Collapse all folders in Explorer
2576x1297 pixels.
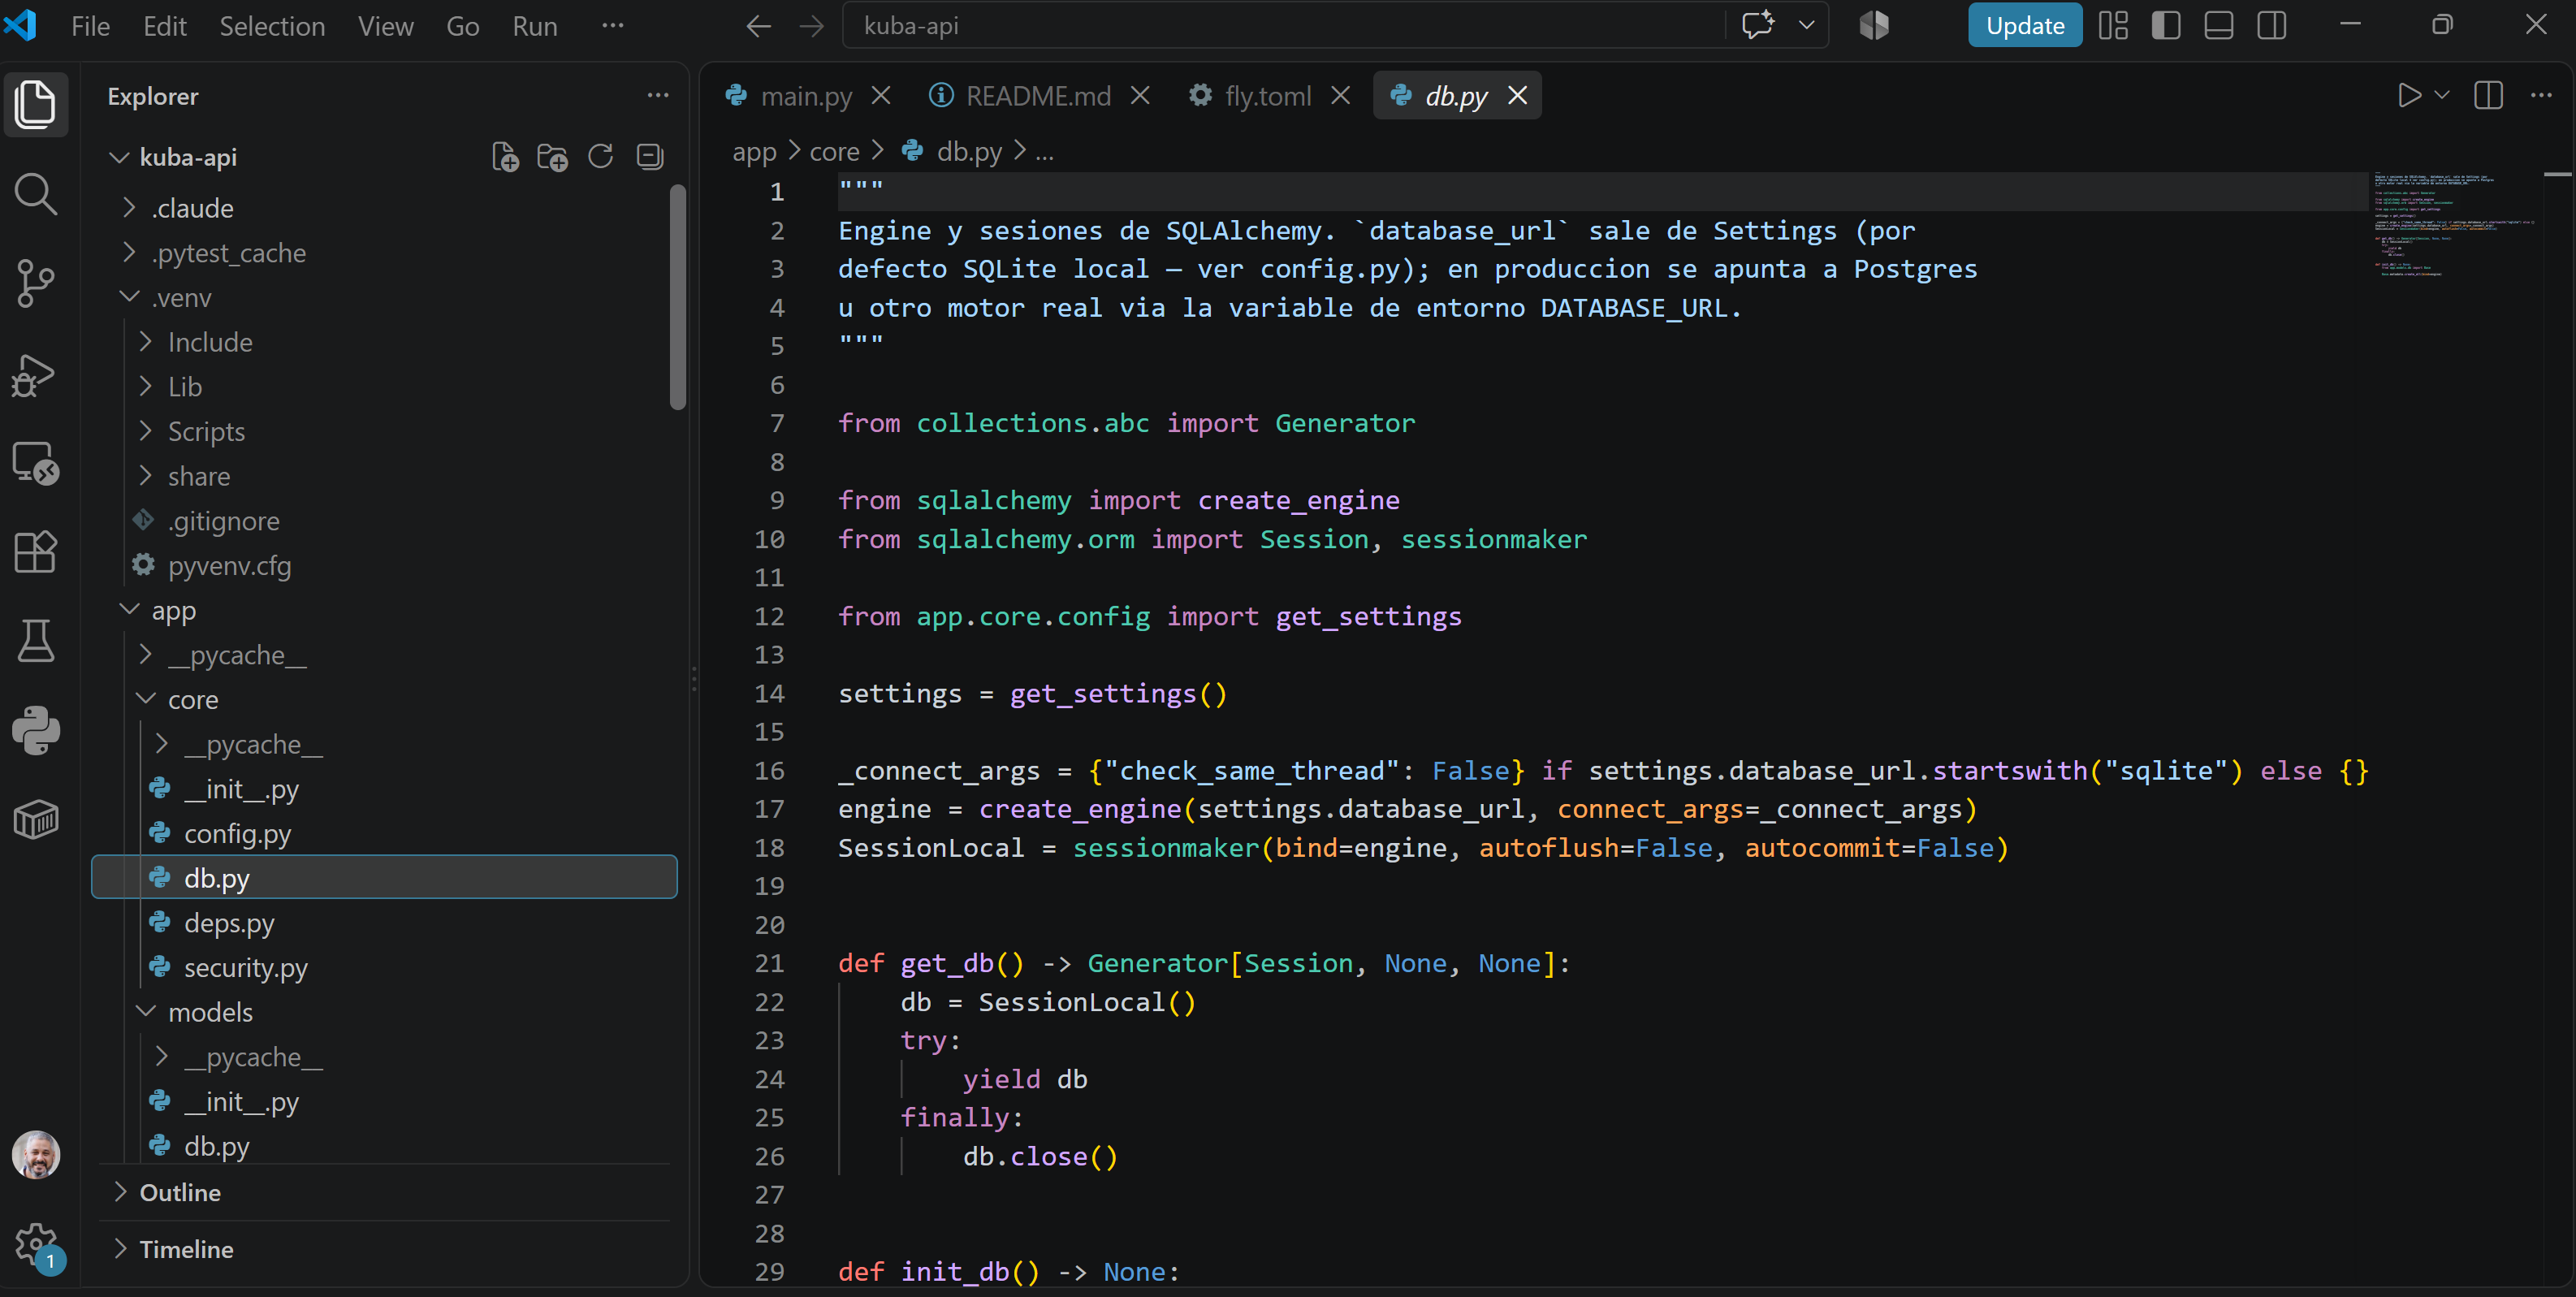pos(650,157)
